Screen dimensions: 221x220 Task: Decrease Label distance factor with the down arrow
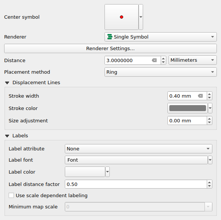pyautogui.click(x=209, y=186)
